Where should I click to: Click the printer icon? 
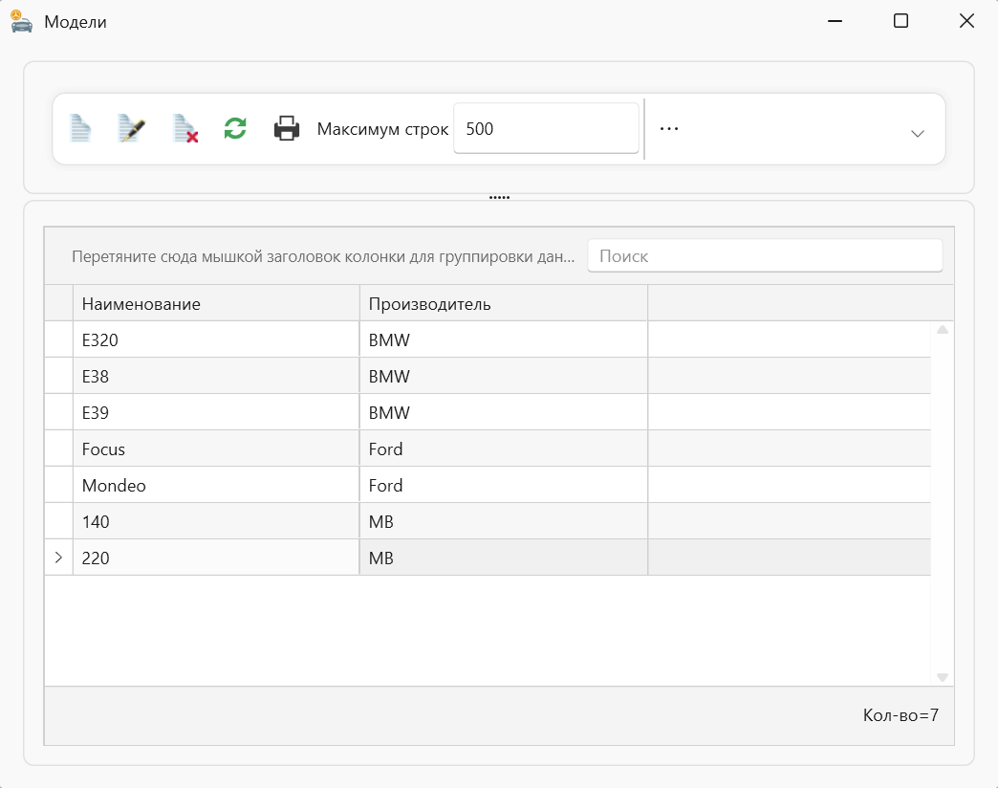pos(287,128)
